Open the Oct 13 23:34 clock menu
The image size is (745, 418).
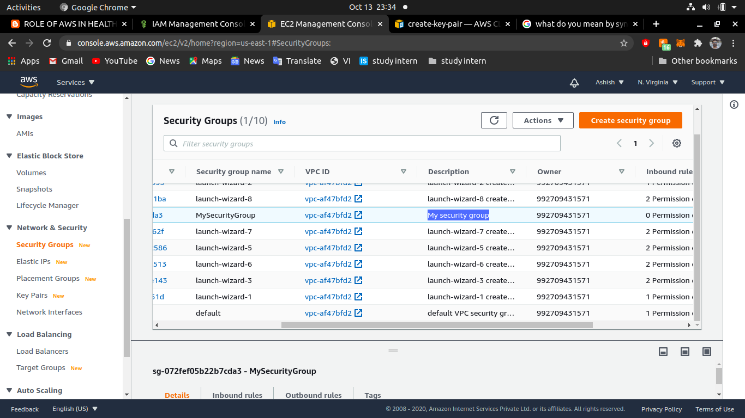pyautogui.click(x=372, y=7)
